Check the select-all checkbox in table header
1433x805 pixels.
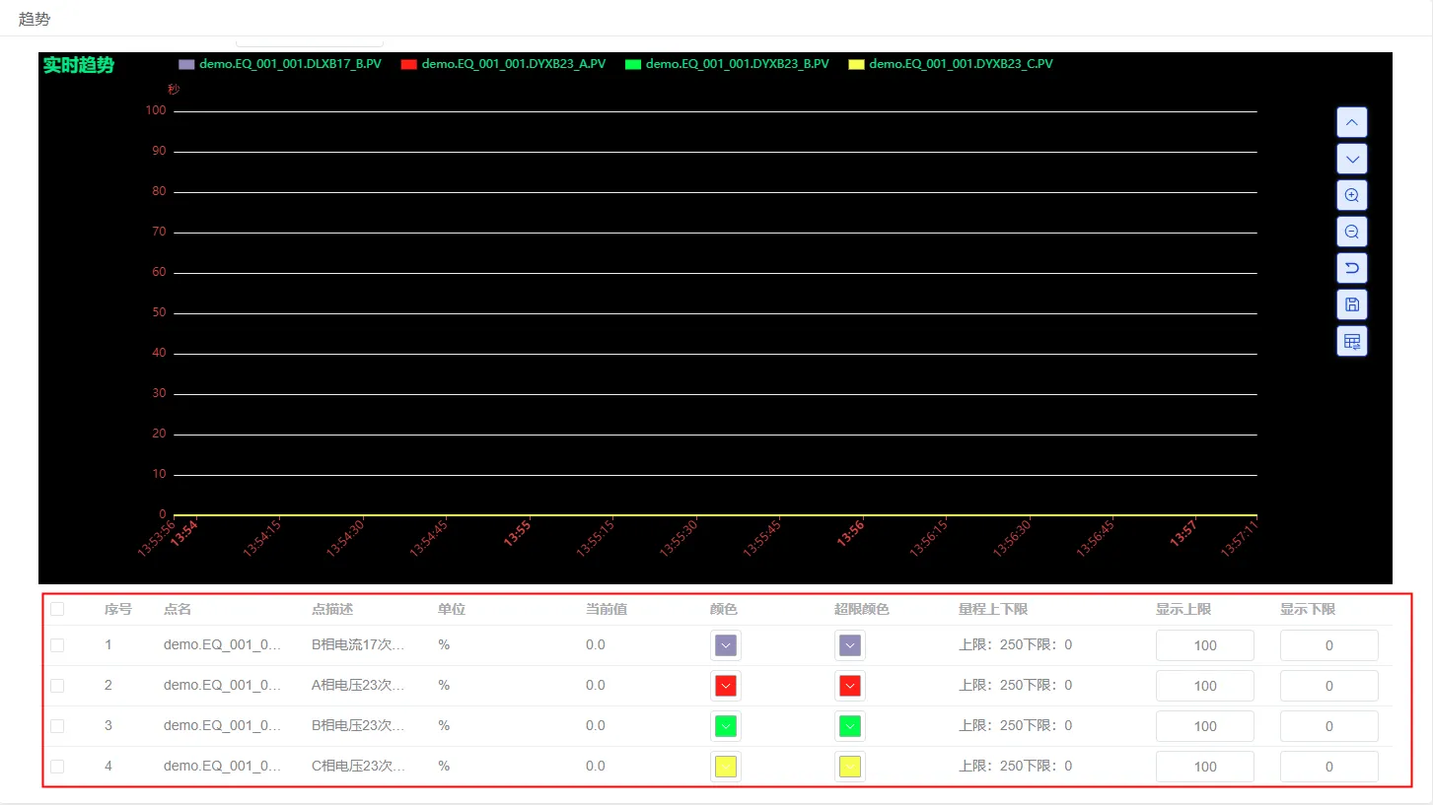pyautogui.click(x=57, y=609)
